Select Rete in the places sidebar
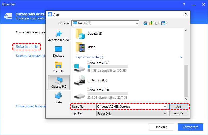 point(58,98)
